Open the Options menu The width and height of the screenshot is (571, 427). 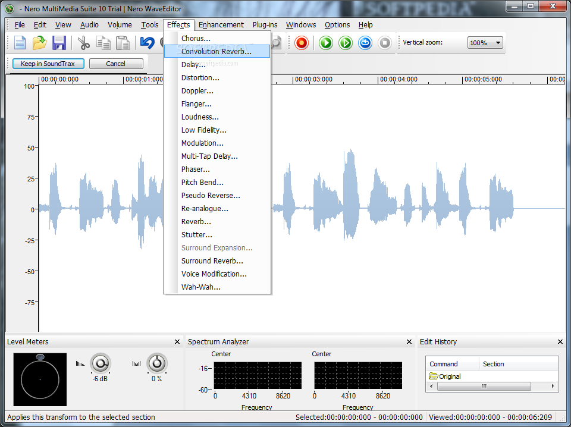(x=337, y=25)
